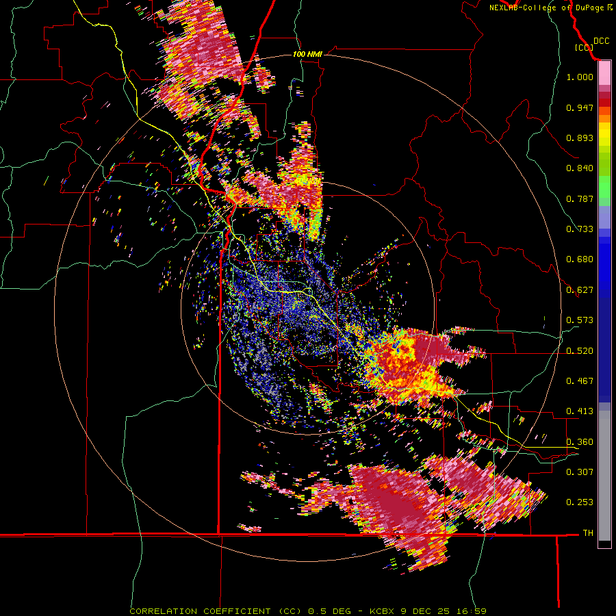Click the 0.413 legend value
Image resolution: width=616 pixels, height=616 pixels.
[x=580, y=411]
